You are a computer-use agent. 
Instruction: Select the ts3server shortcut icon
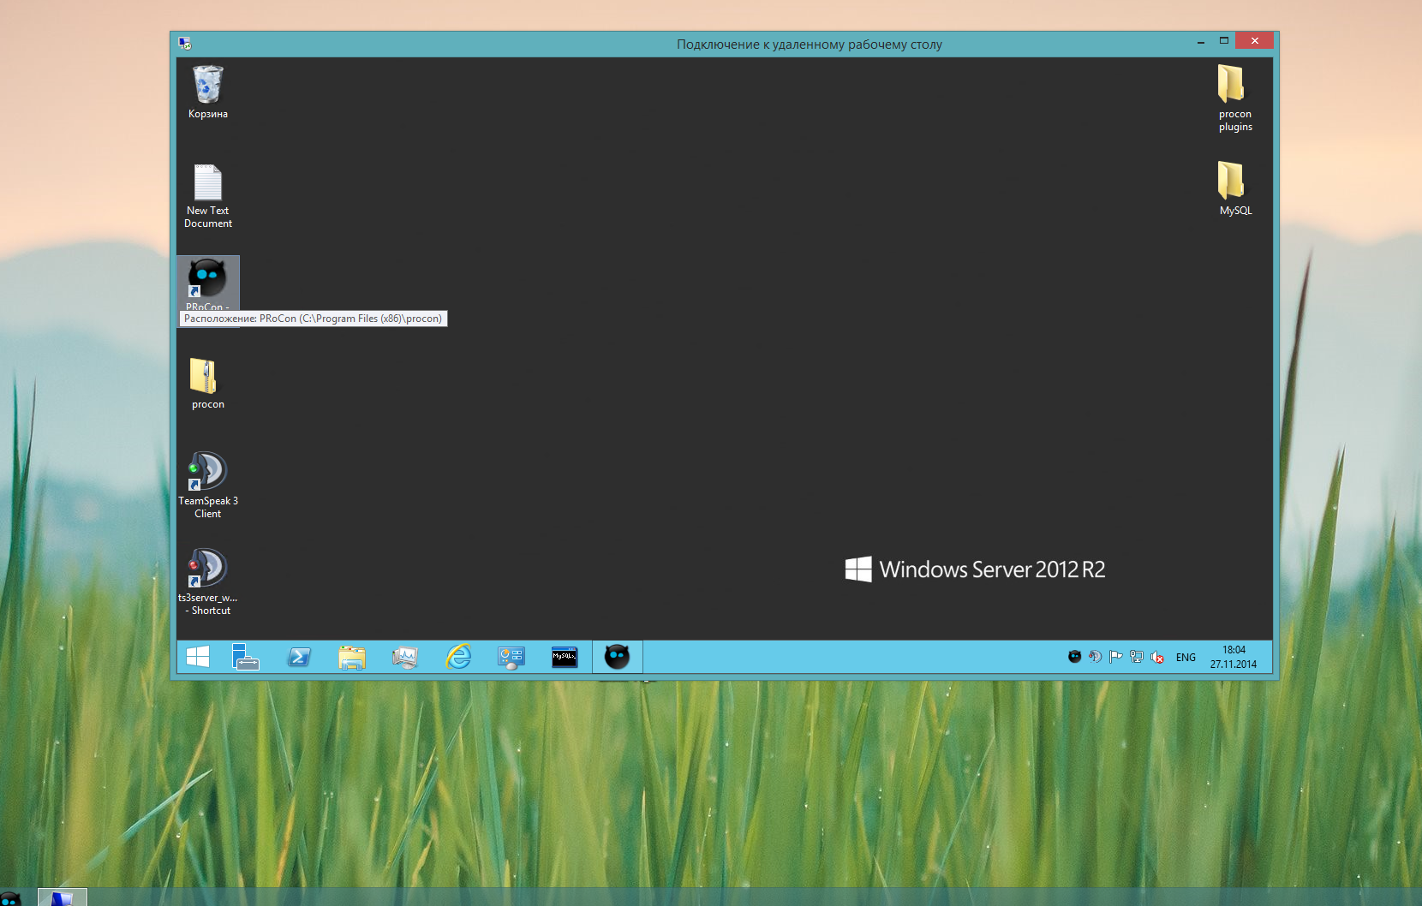[x=207, y=581]
